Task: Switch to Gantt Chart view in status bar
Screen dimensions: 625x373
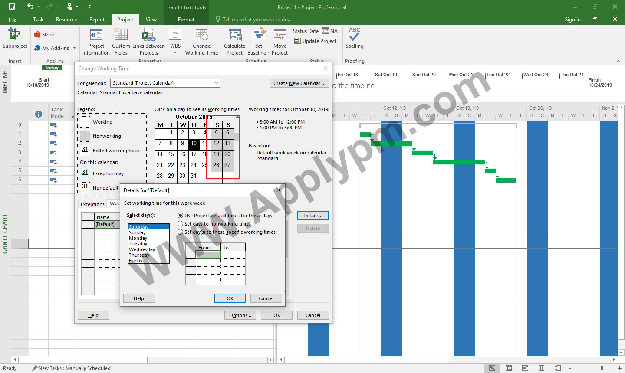Action: pos(492,368)
